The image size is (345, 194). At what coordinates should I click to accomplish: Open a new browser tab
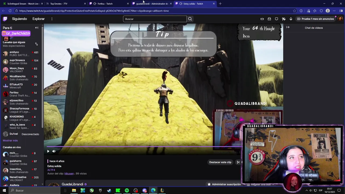[220, 4]
